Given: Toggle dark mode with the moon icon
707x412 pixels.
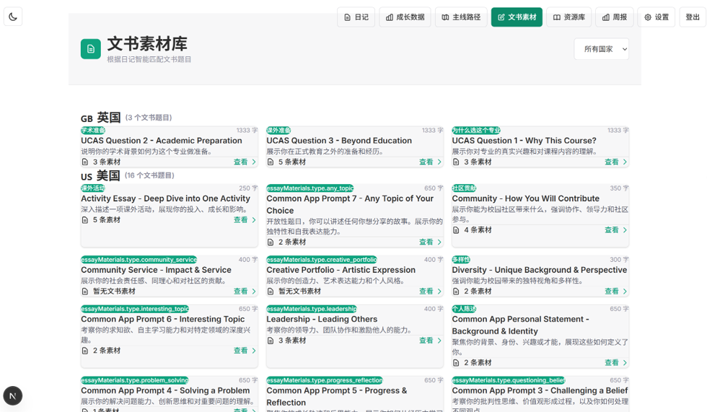Looking at the screenshot, I should tap(13, 17).
